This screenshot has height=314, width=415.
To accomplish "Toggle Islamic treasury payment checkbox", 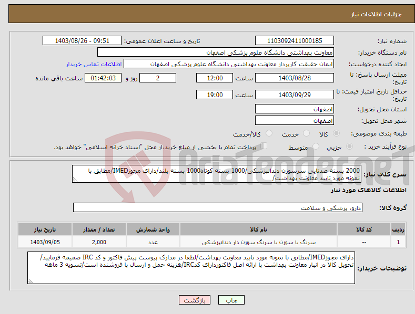I will (264, 146).
